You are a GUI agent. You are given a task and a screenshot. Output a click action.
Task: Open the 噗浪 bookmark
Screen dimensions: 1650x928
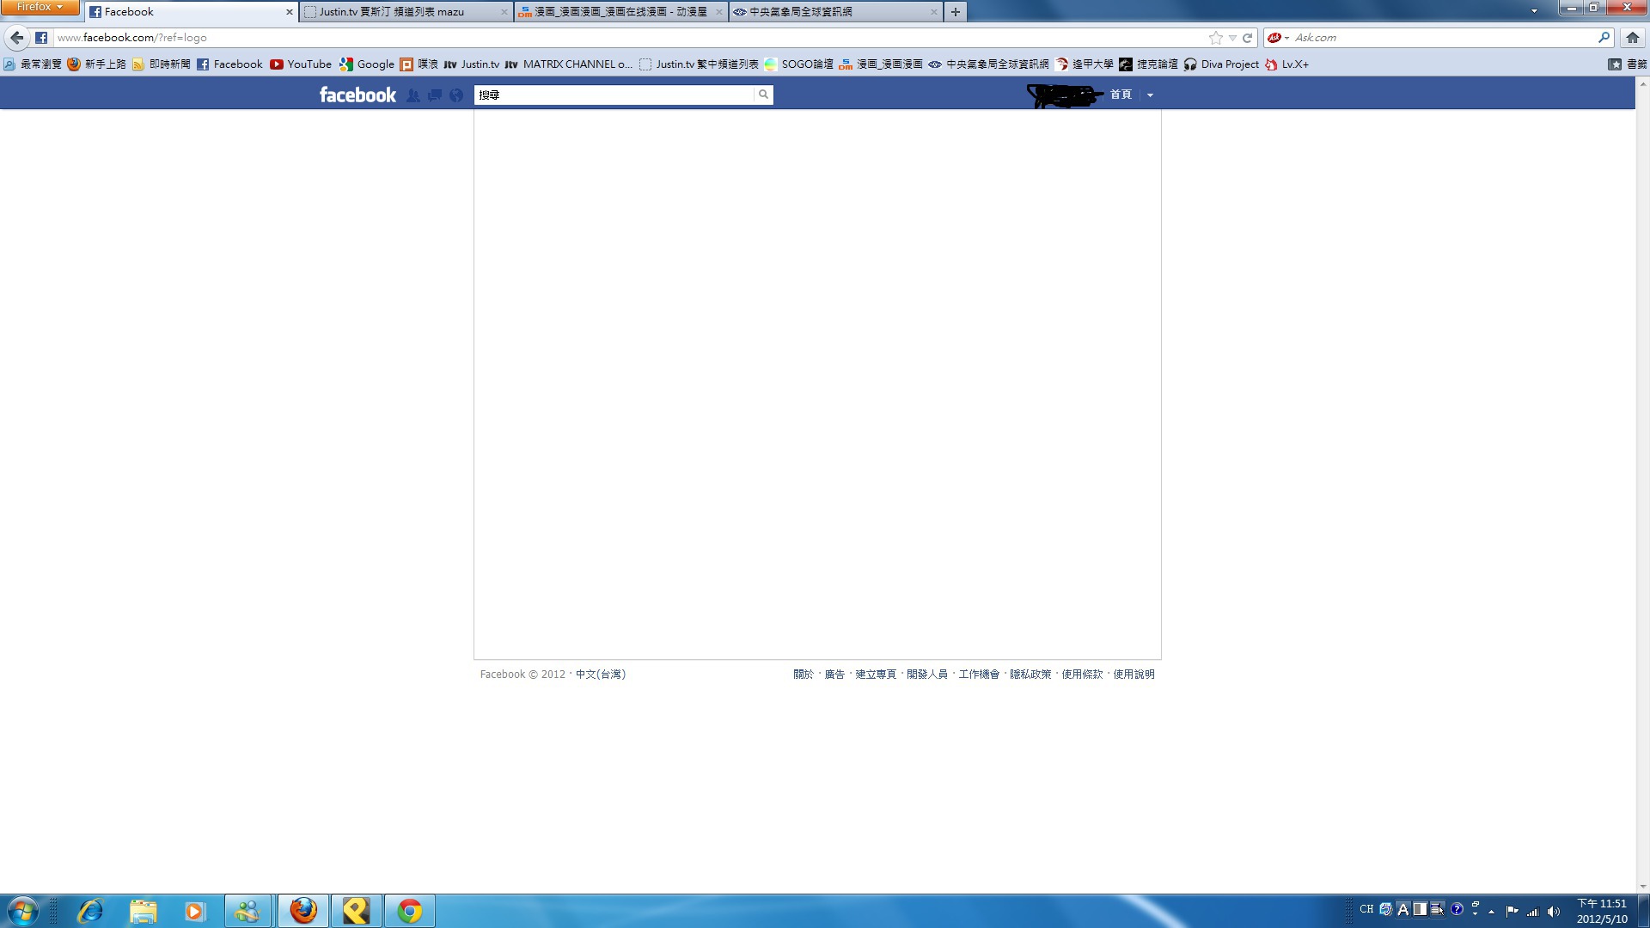419,64
